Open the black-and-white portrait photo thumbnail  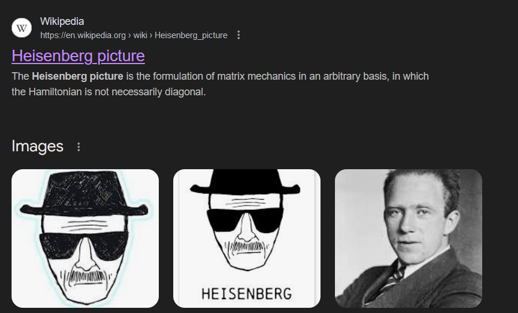coord(408,238)
